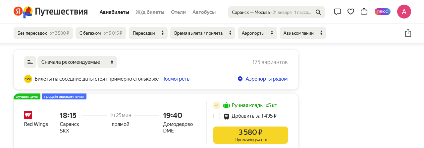Click the sort order lines icon
Image resolution: width=424 pixels, height=148 pixels.
point(30,62)
